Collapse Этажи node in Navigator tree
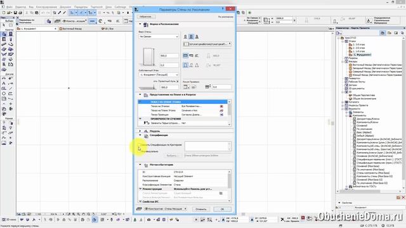The height and width of the screenshot is (228, 406). 343,41
